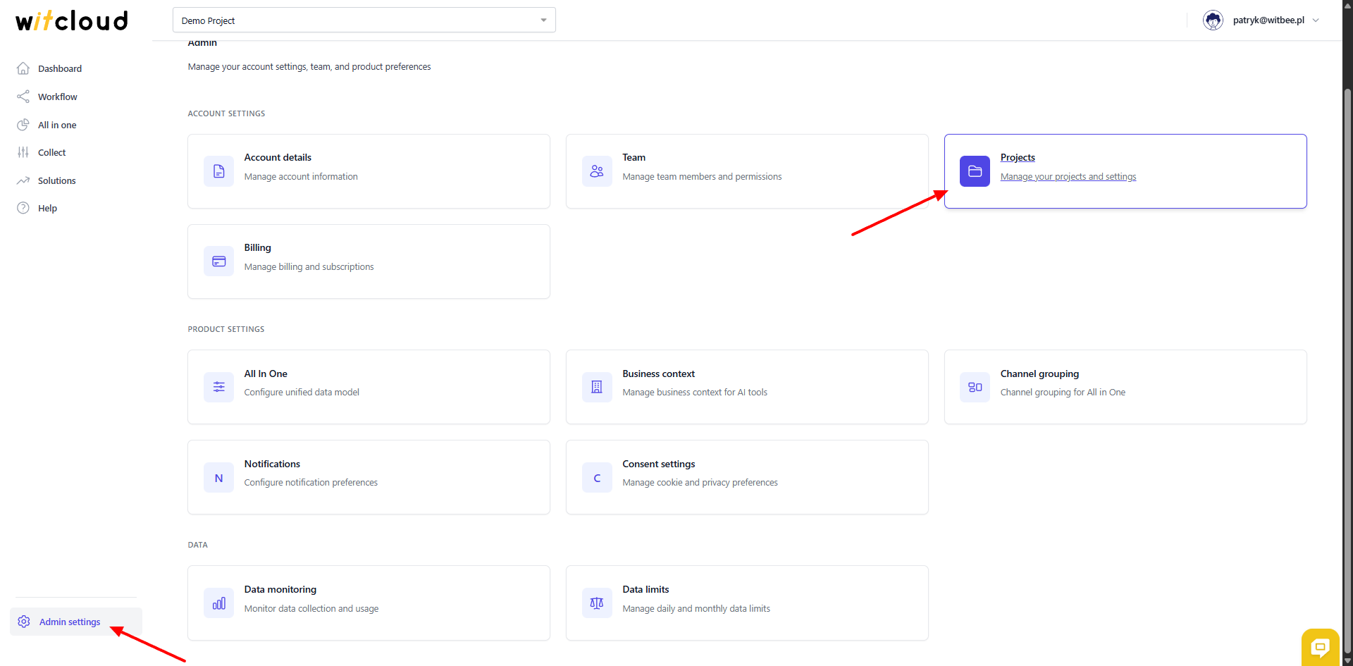Click the Account details document icon
The image size is (1353, 666).
pos(218,171)
